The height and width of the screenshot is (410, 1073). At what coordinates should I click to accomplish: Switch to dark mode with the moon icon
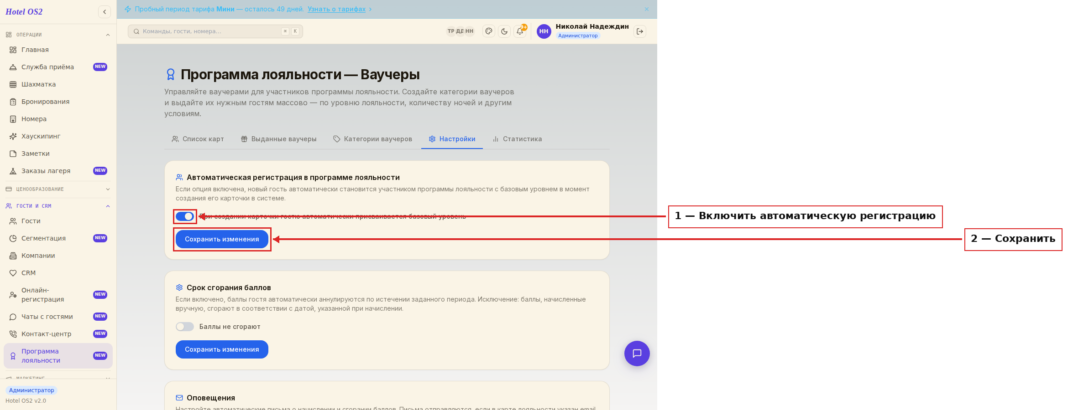click(x=504, y=31)
